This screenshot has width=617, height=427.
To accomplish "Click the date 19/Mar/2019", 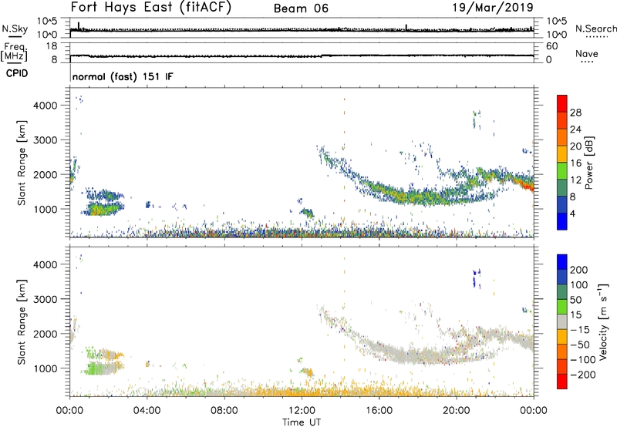I will [493, 8].
